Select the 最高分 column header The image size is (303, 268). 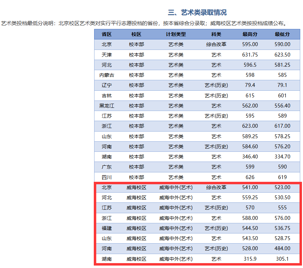click(250, 35)
